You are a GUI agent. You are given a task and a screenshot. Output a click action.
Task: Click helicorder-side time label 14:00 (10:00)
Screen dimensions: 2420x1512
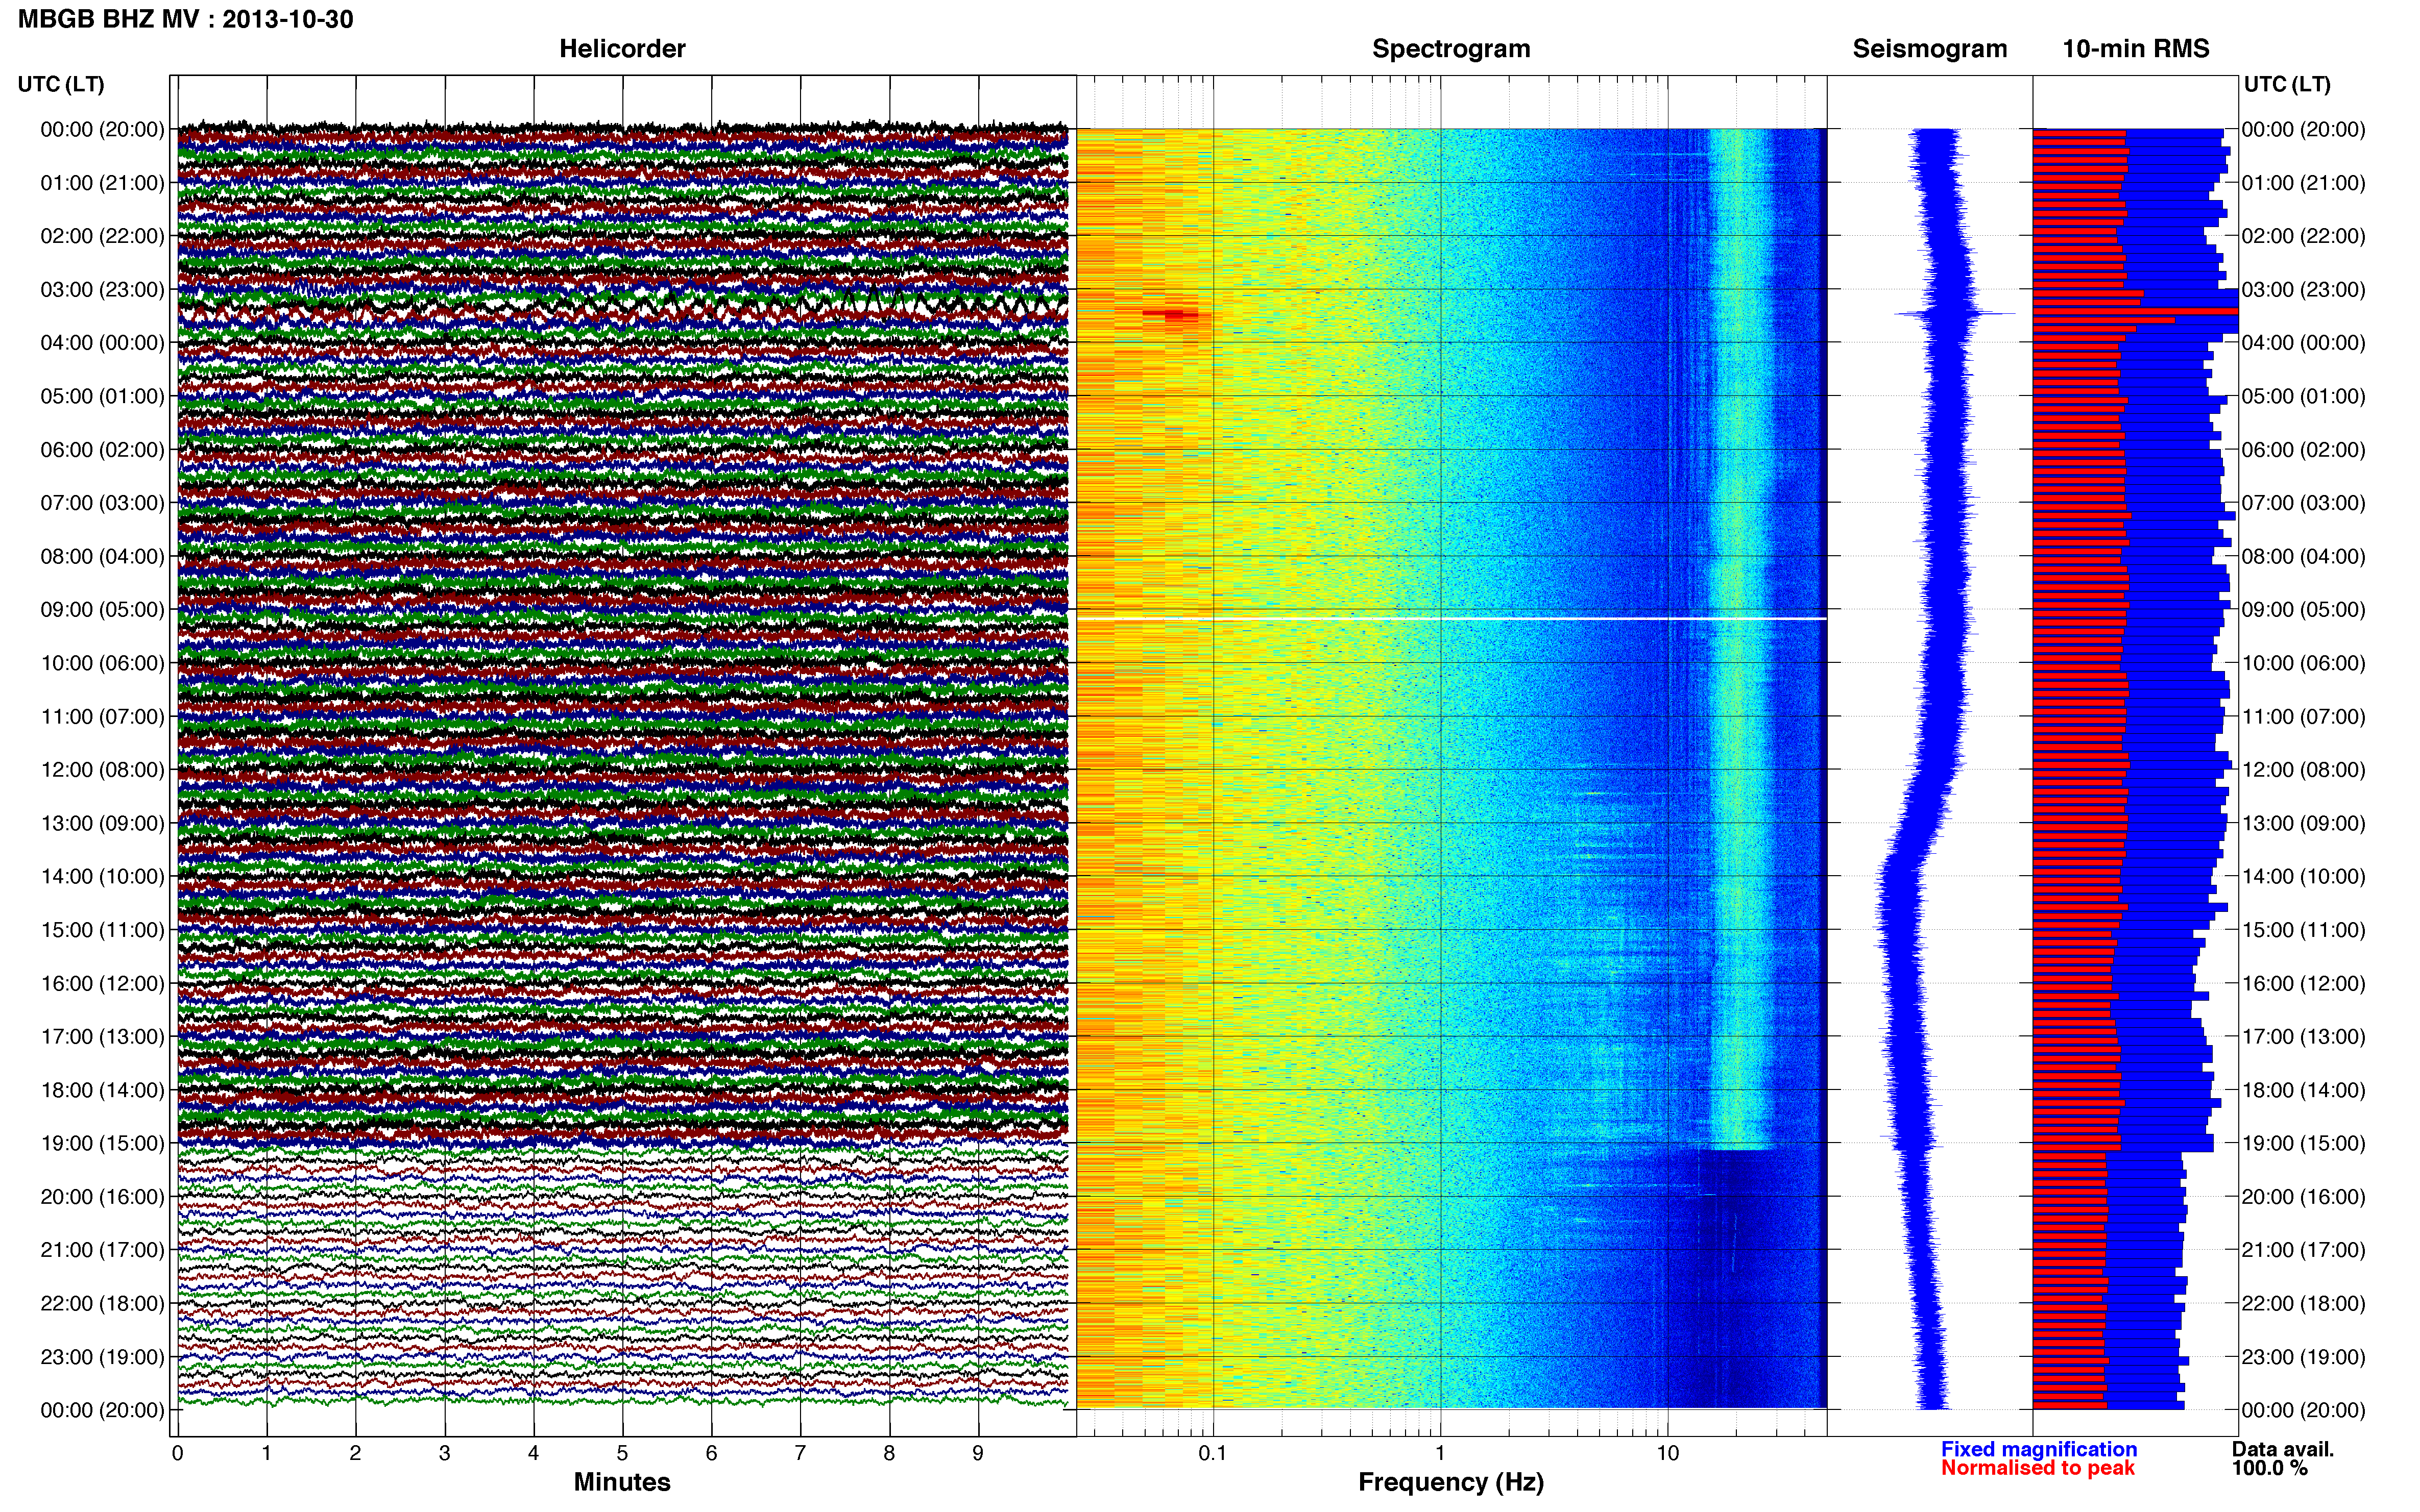pos(102,877)
